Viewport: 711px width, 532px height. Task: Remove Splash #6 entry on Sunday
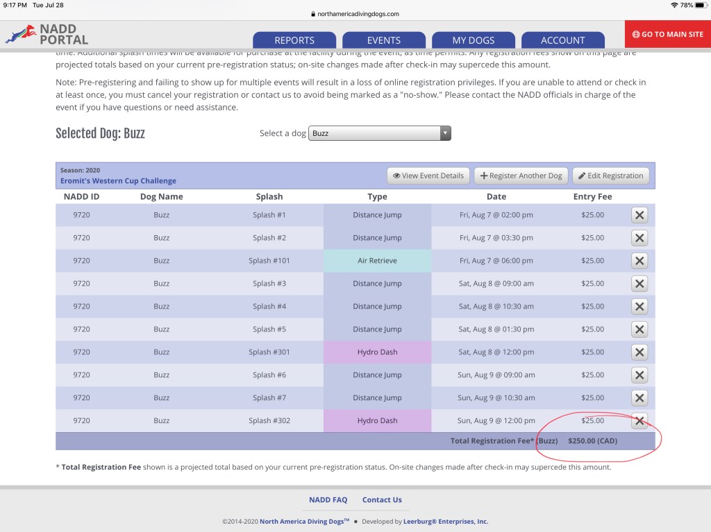(639, 375)
